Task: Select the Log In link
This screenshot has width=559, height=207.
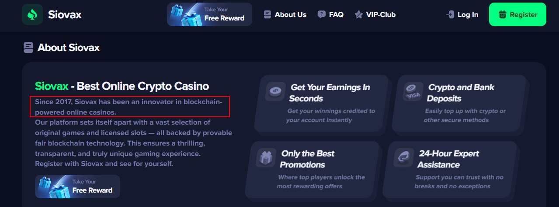Action: click(468, 14)
